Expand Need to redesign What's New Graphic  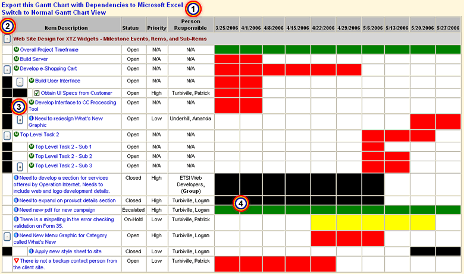(x=20, y=119)
